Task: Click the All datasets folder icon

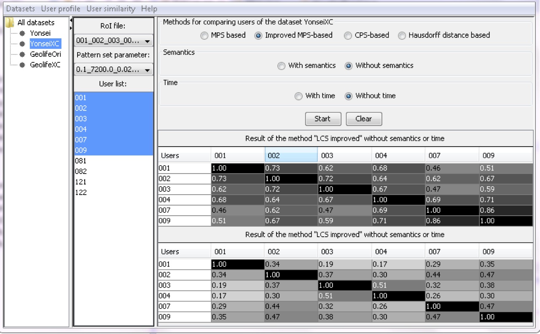Action: point(10,23)
